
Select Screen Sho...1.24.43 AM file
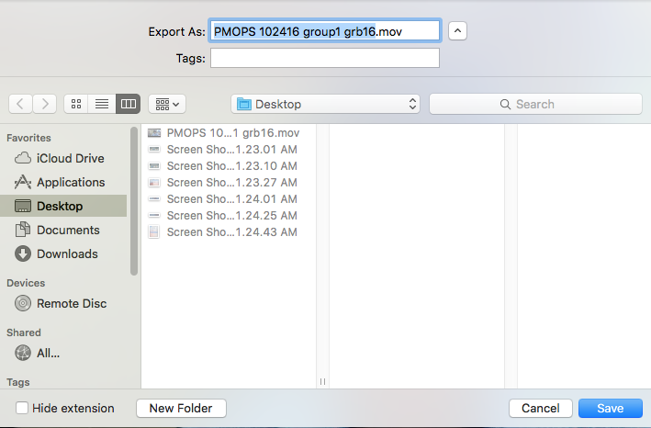coord(229,232)
